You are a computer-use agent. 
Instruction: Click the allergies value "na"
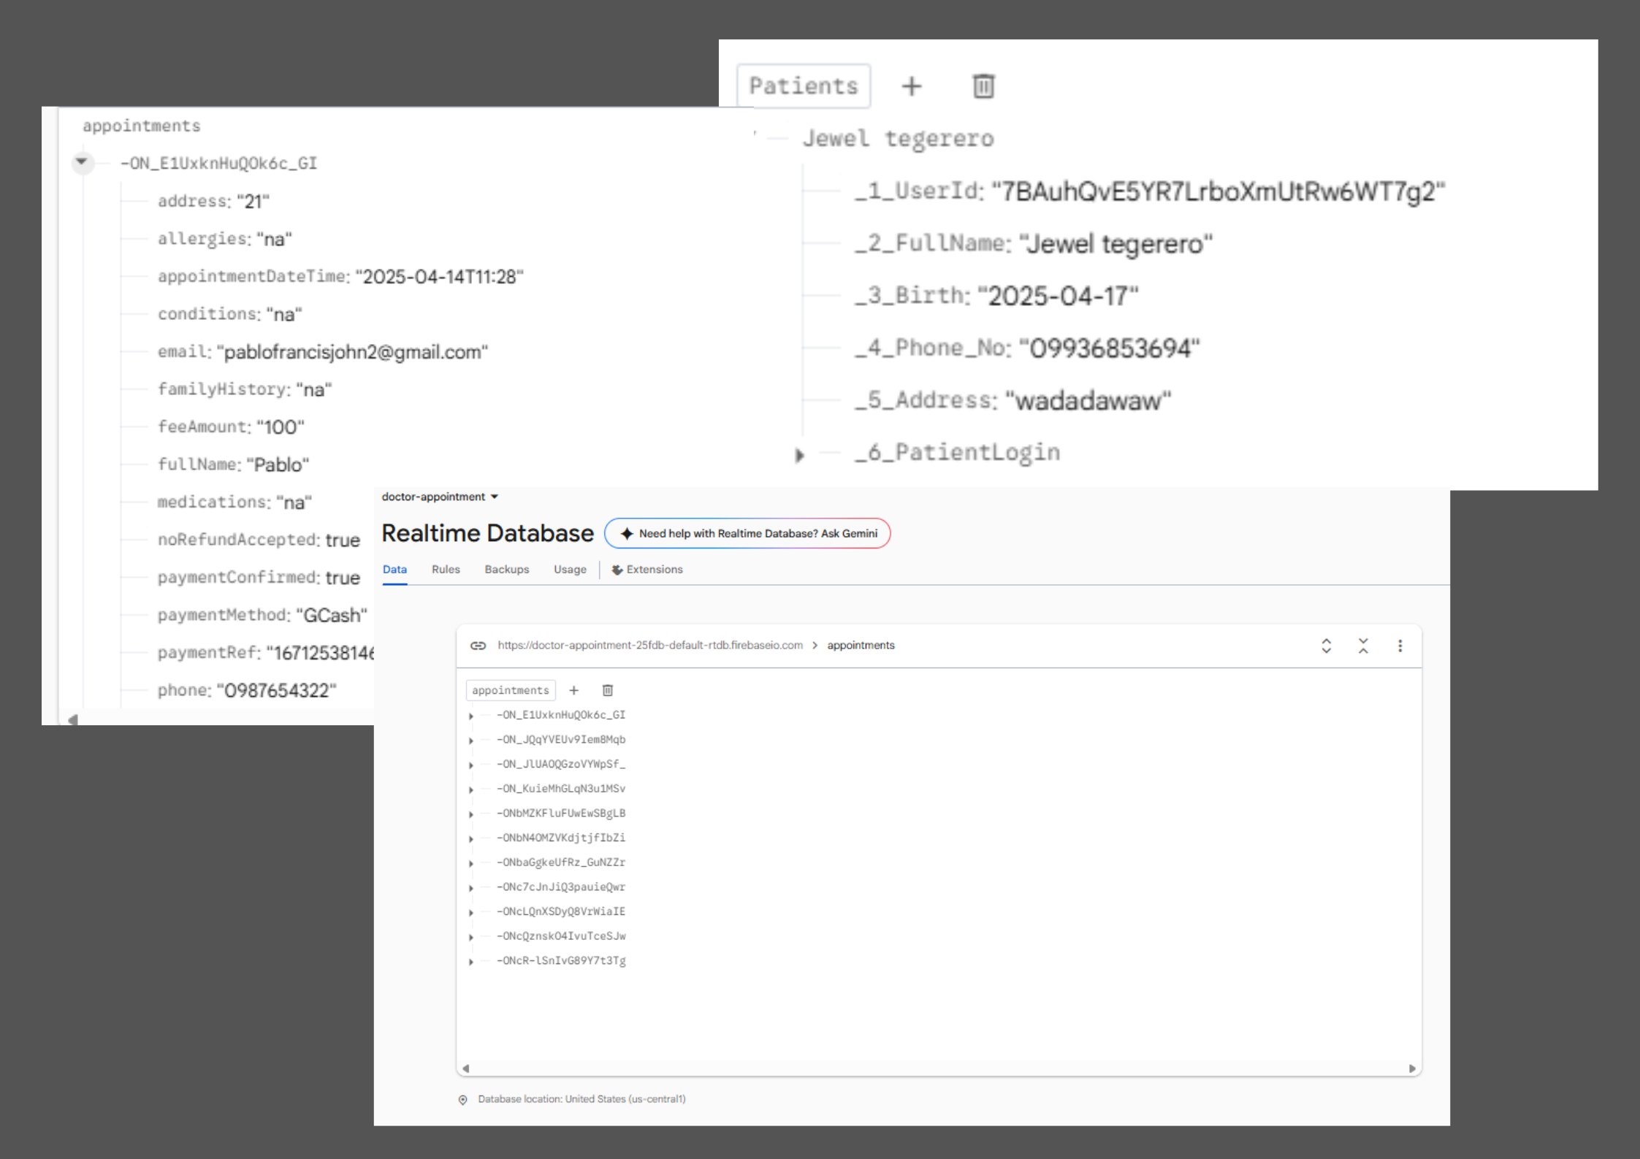pos(275,240)
